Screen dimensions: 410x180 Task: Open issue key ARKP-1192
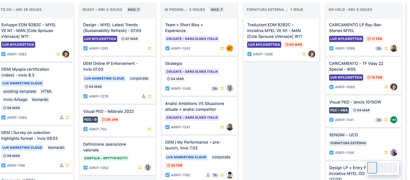click(x=181, y=175)
